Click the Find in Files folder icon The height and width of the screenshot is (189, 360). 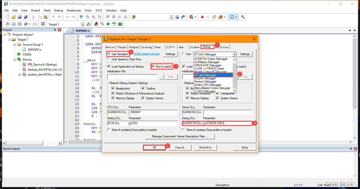click(133, 17)
